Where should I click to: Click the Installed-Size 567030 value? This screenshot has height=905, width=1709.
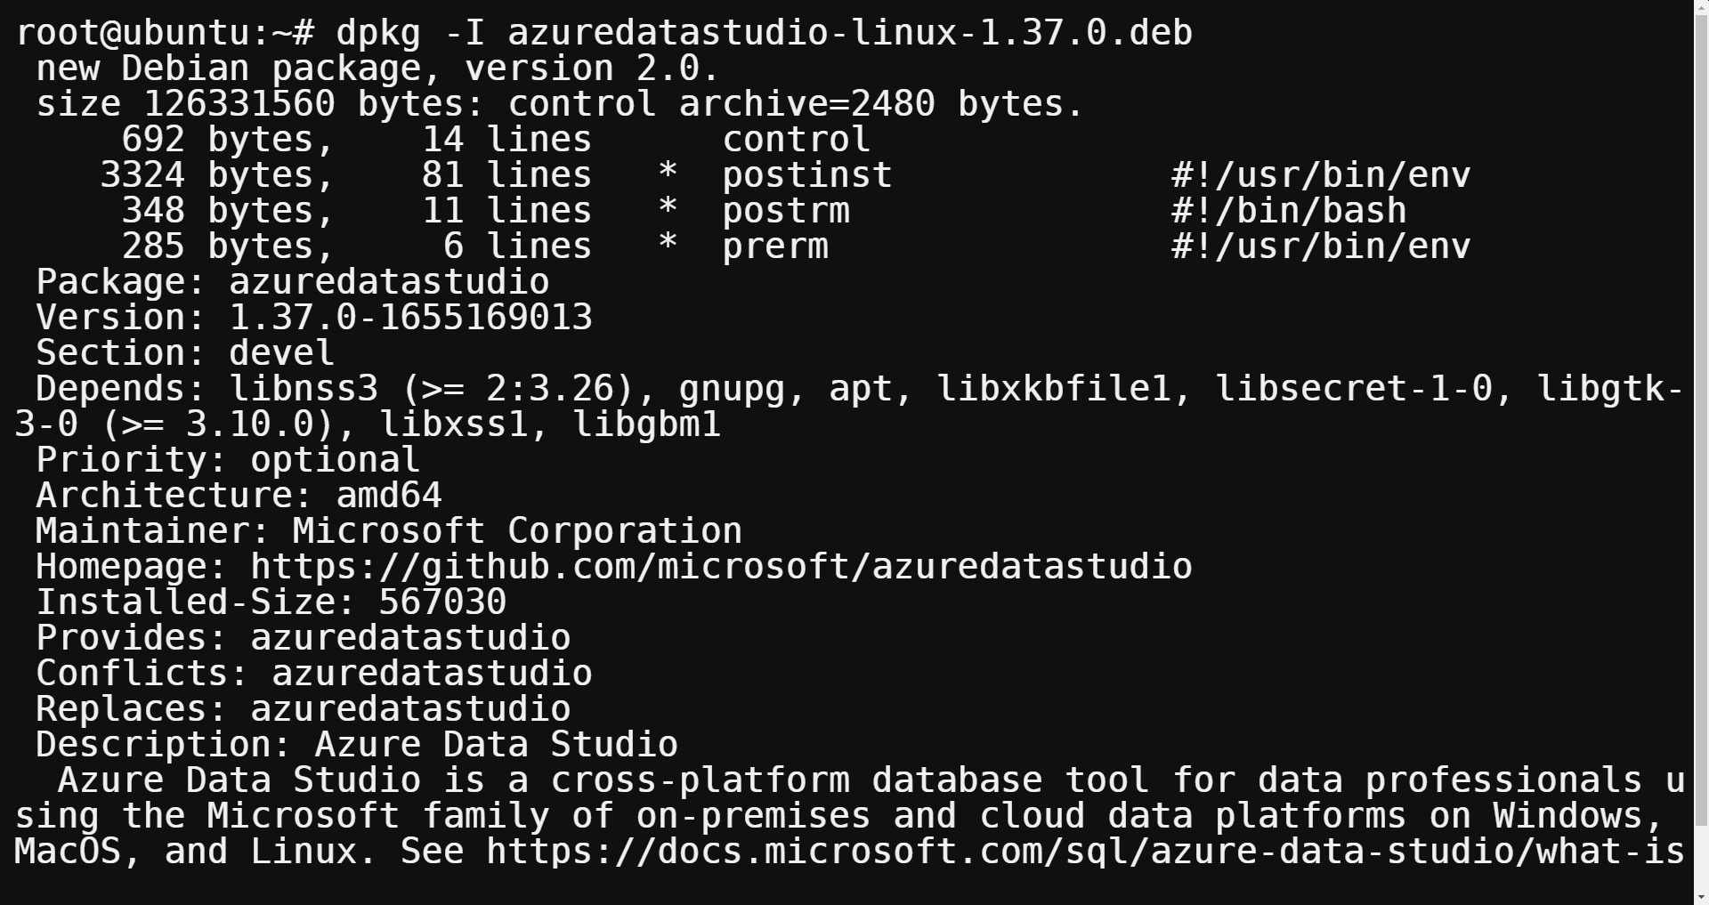[442, 602]
